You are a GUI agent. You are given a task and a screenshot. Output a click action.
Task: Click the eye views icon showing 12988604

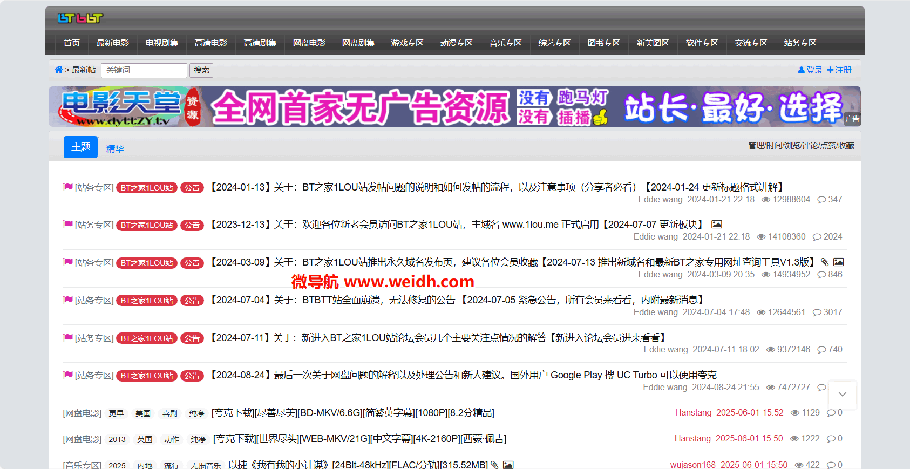[765, 200]
